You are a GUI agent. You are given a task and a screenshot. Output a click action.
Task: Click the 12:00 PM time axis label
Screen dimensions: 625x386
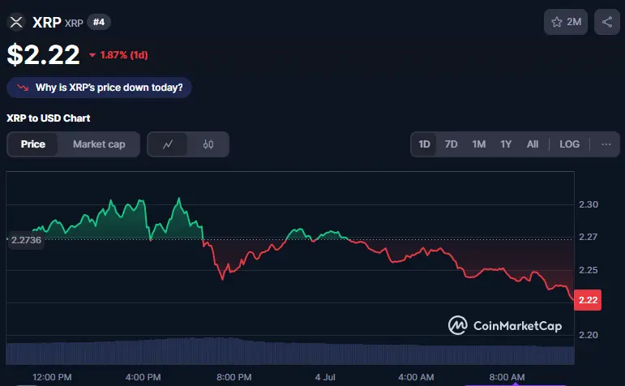click(52, 377)
